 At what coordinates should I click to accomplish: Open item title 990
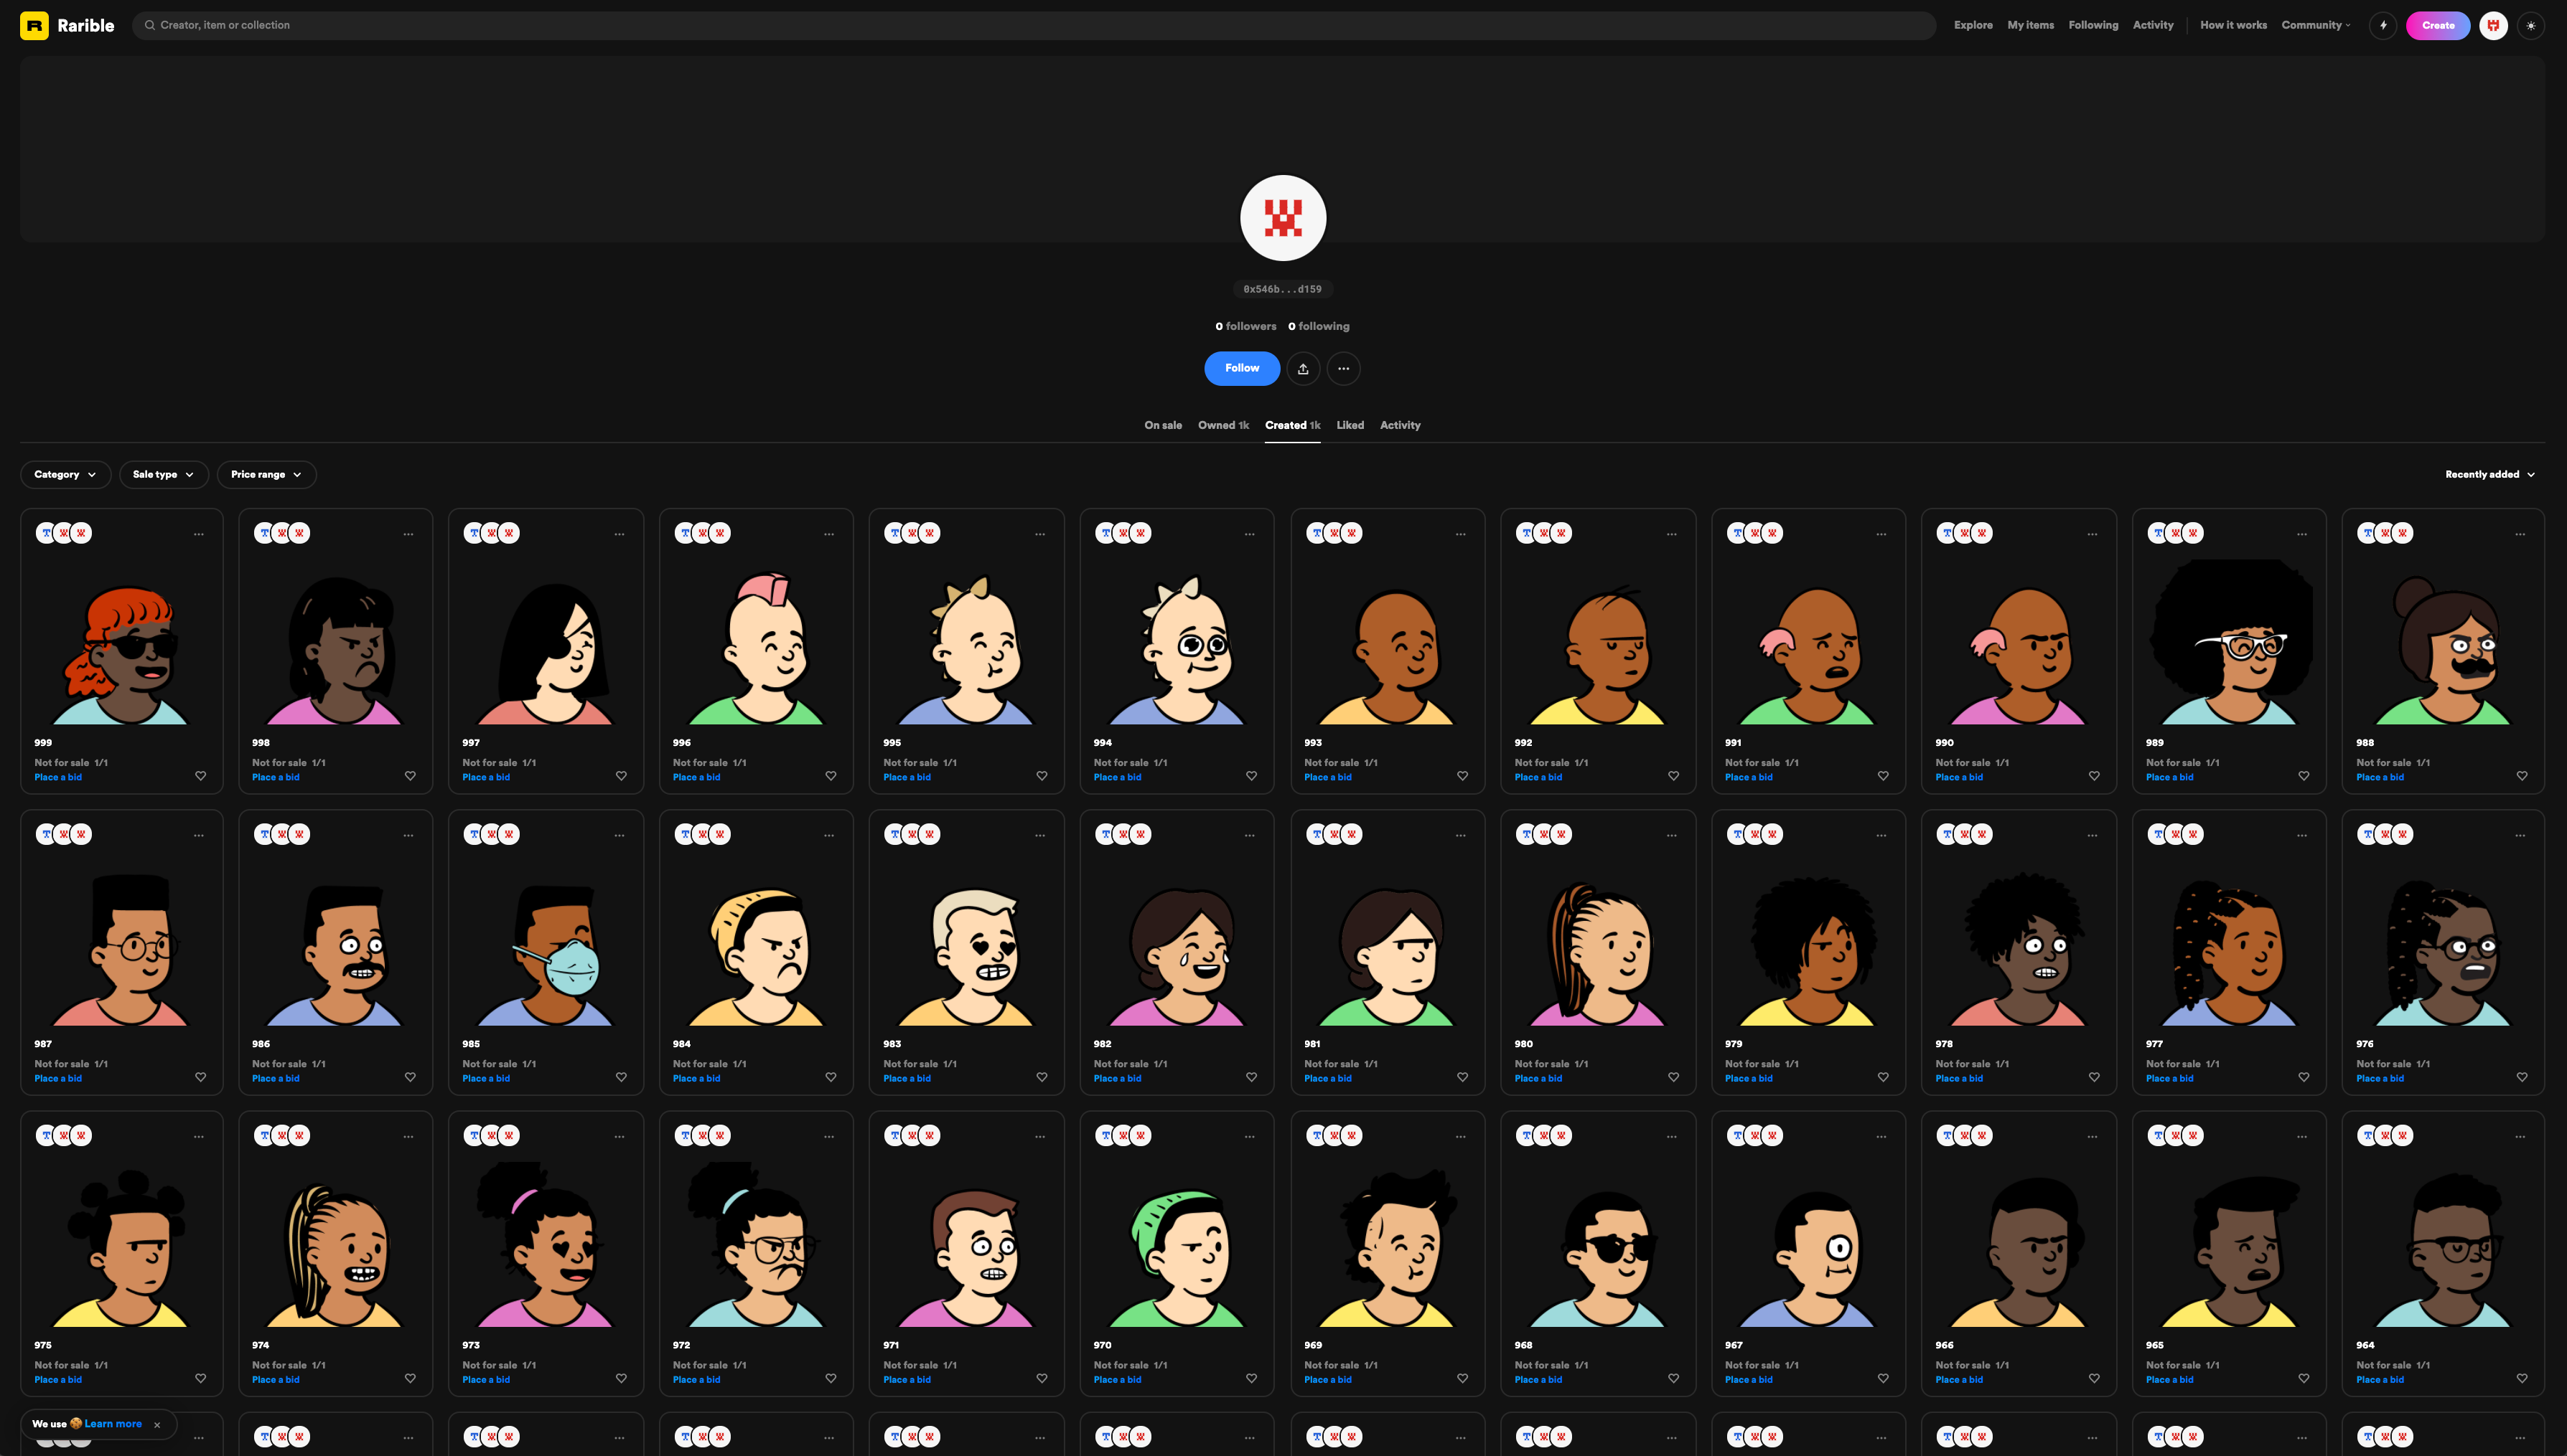pyautogui.click(x=1945, y=743)
